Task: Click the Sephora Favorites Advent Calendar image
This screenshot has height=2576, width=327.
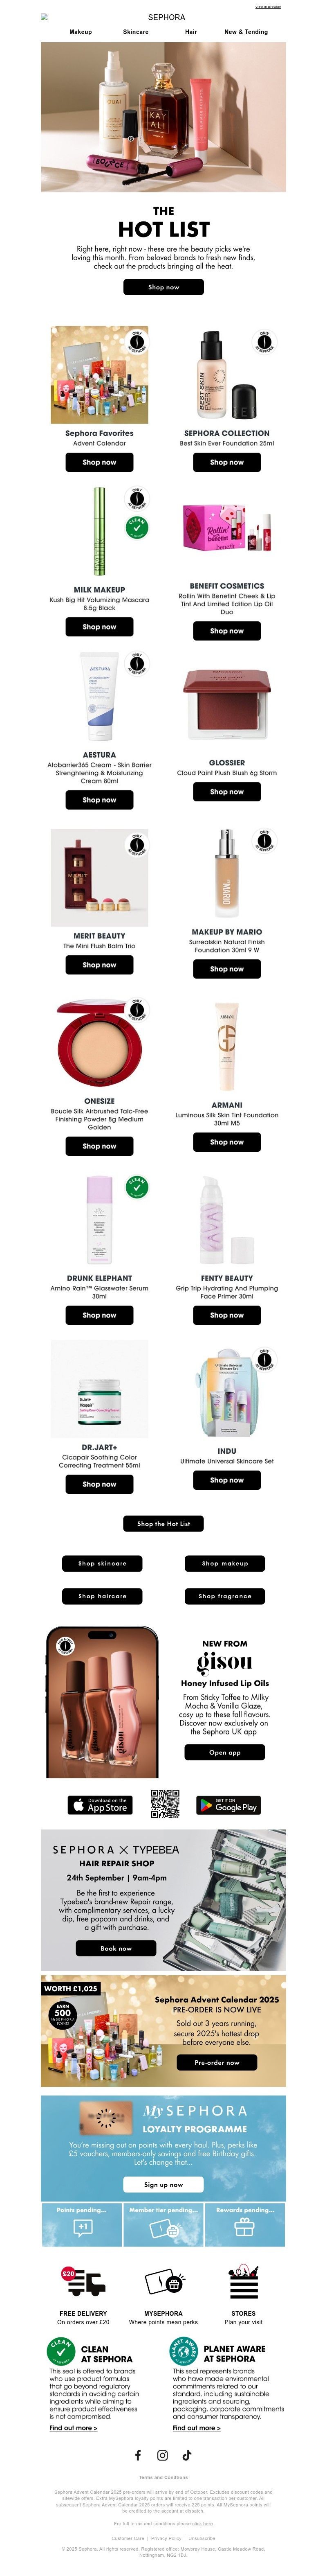Action: click(99, 374)
